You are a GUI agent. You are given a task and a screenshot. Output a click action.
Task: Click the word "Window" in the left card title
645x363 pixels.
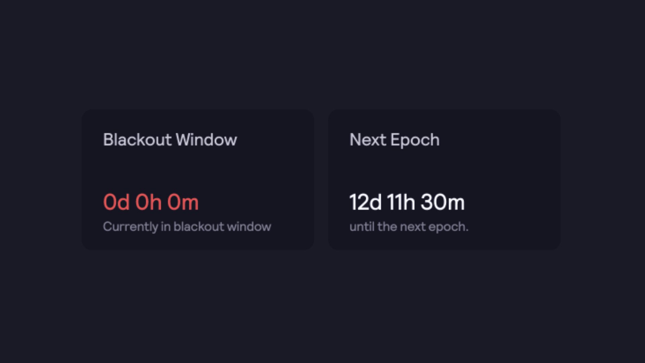coord(207,139)
